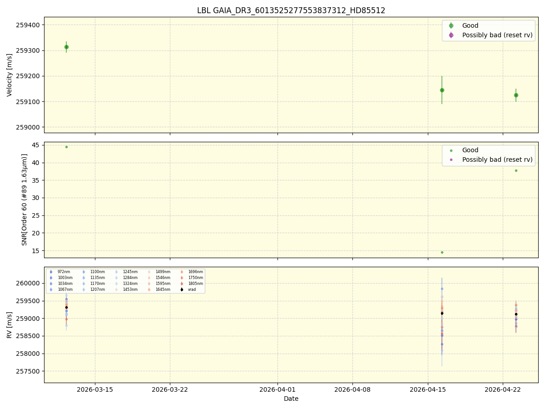Click the 1645nm marker in RV legend
Image resolution: width=545 pixels, height=409 pixels.
point(149,289)
